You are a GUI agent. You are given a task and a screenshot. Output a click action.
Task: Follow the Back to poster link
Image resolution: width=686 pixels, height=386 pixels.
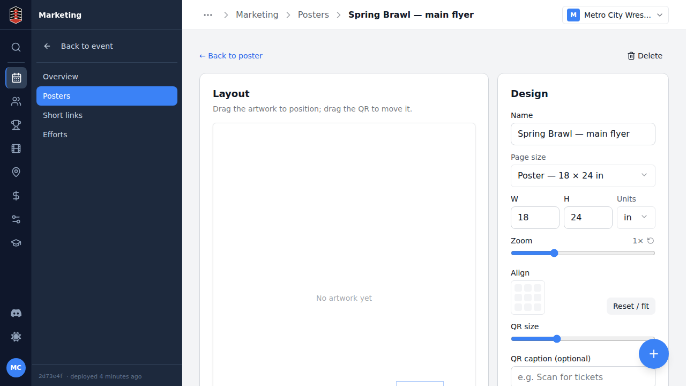coord(231,56)
